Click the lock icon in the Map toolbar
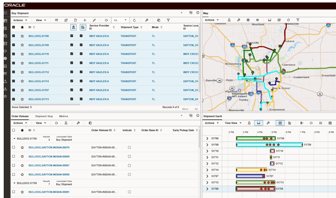This screenshot has width=336, height=198. [229, 20]
